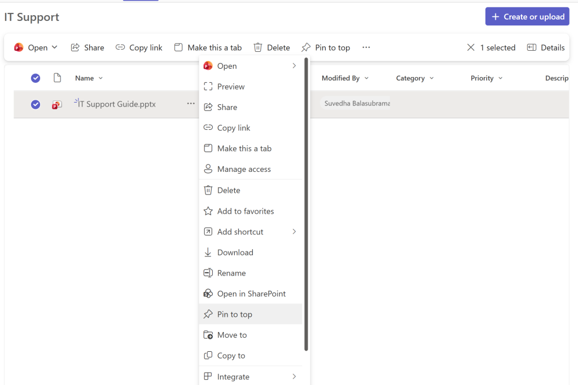The width and height of the screenshot is (578, 385).
Task: Toggle the select-all checkbox in header row
Action: 36,78
